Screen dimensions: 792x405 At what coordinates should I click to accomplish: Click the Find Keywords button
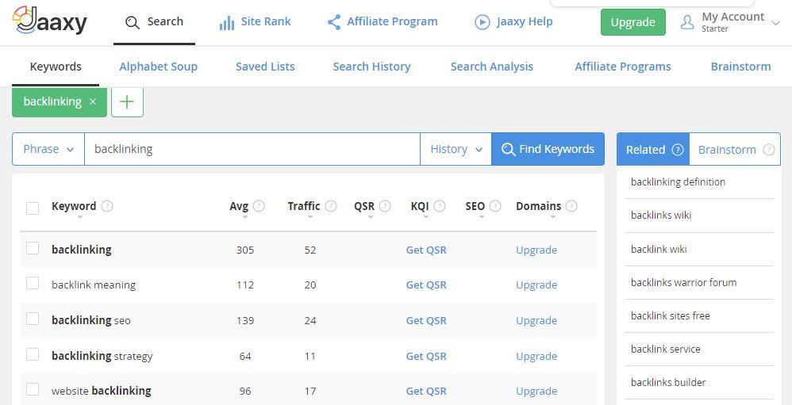pyautogui.click(x=548, y=149)
